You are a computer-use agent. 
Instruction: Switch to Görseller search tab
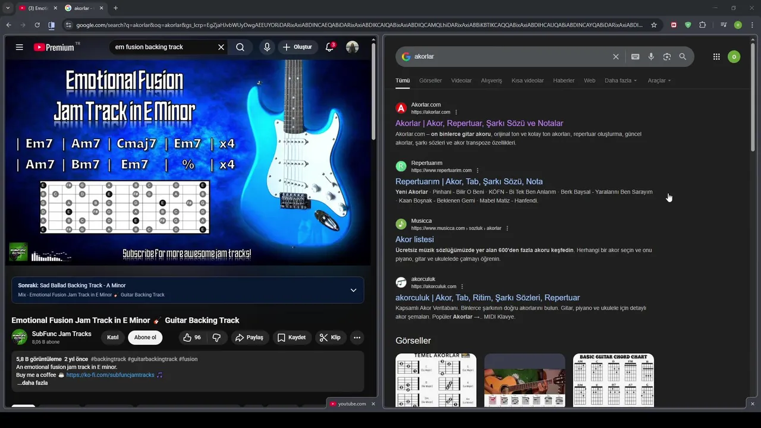430,80
